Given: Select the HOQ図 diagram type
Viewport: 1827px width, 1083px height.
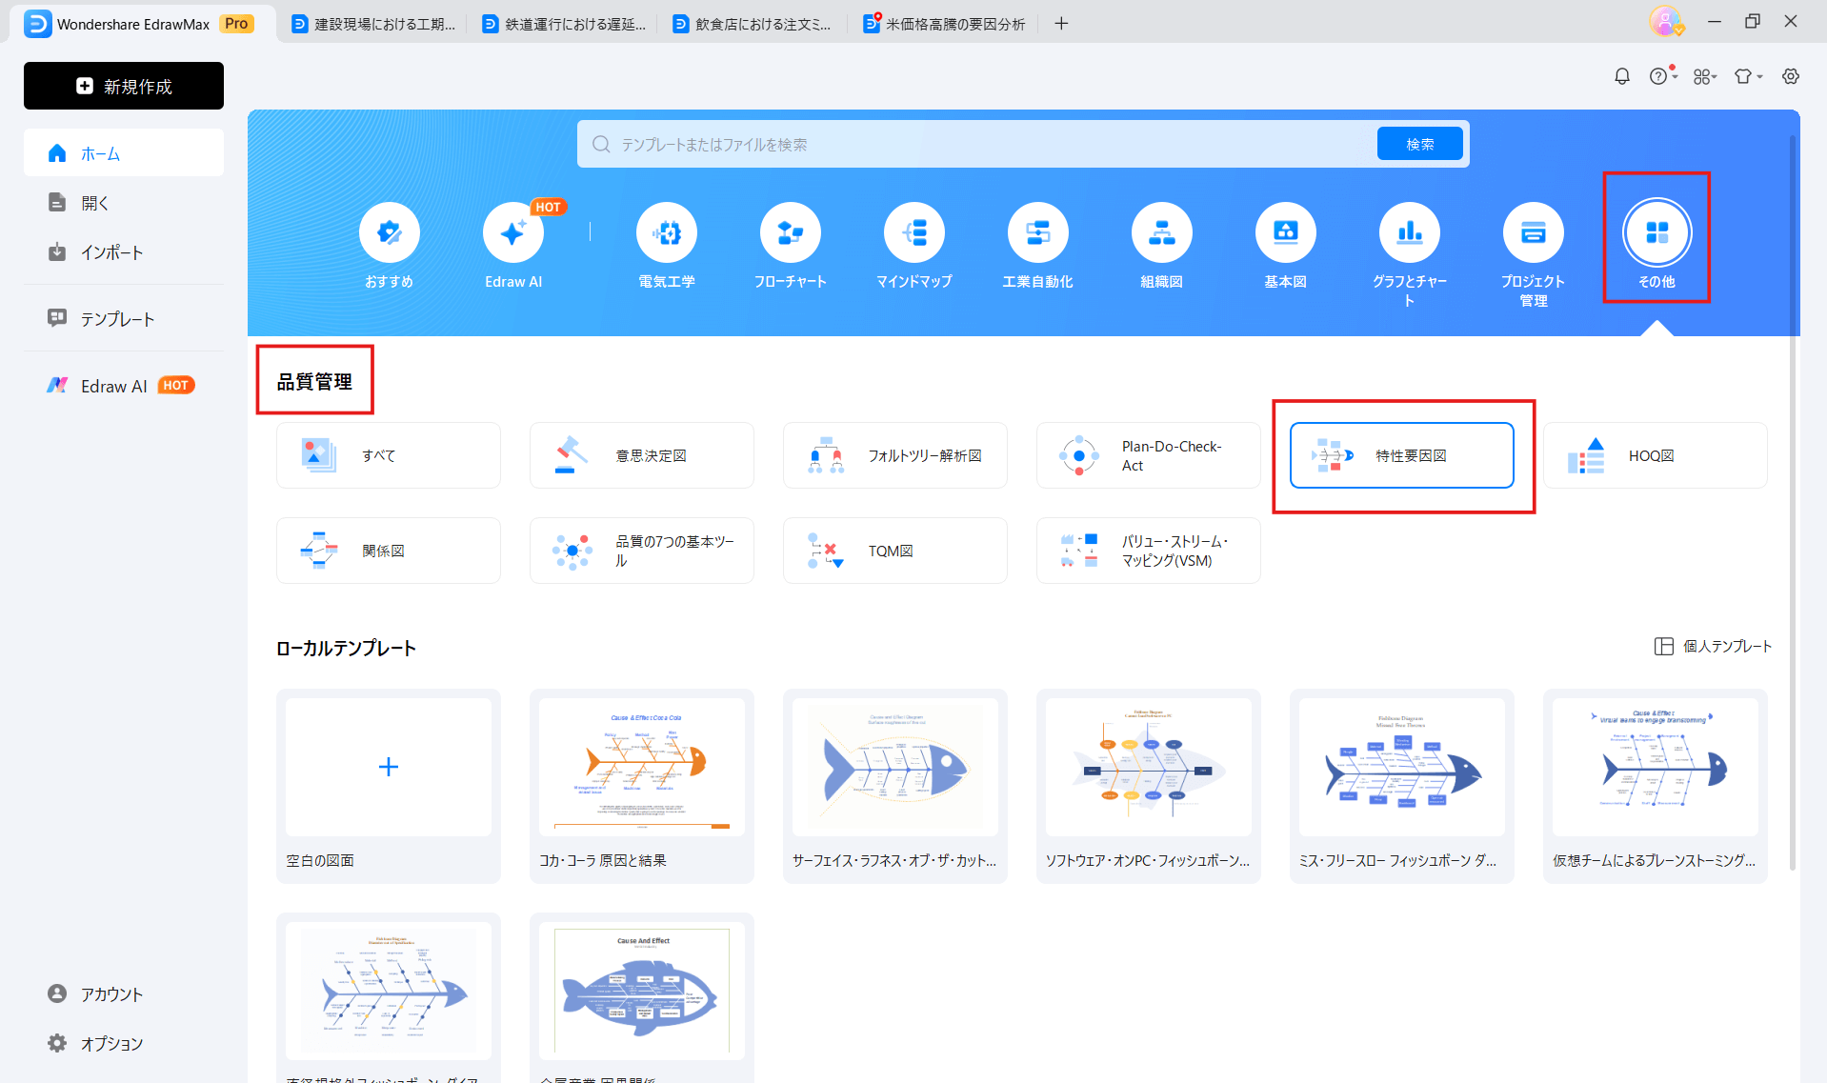Looking at the screenshot, I should (1655, 456).
